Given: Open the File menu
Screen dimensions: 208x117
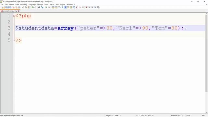Looking at the screenshot, I should [2, 5].
